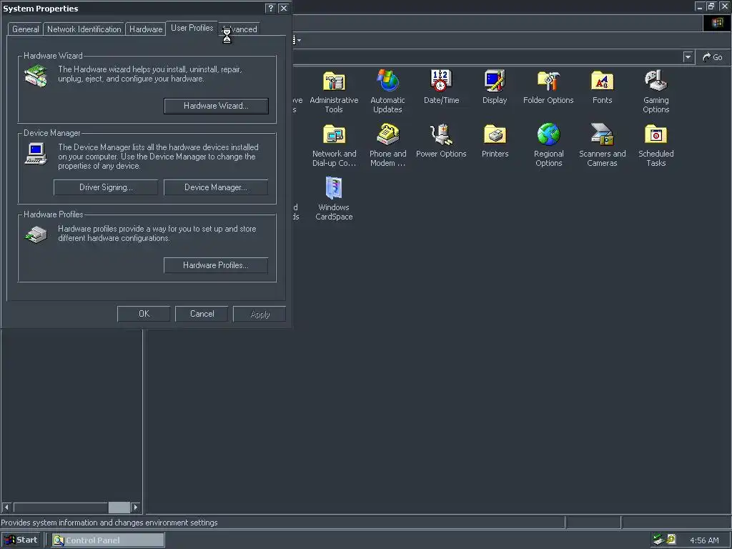Select the User Profiles tab
The width and height of the screenshot is (732, 549).
pyautogui.click(x=192, y=28)
